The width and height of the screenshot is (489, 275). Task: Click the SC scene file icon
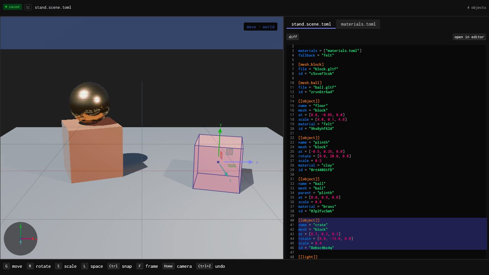pos(28,7)
